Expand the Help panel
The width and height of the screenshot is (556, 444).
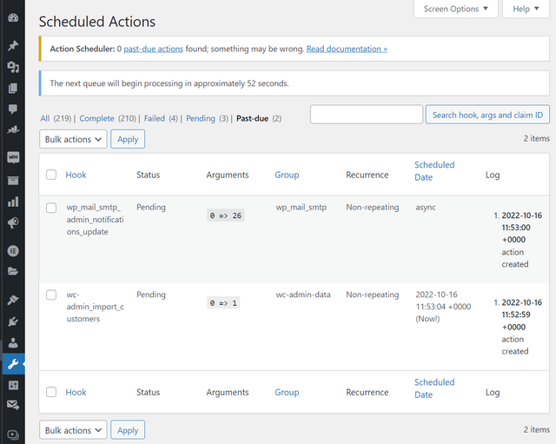[526, 9]
